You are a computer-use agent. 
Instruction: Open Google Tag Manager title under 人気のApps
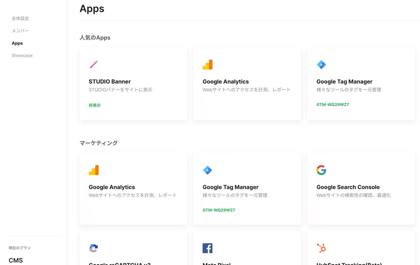[x=344, y=82]
